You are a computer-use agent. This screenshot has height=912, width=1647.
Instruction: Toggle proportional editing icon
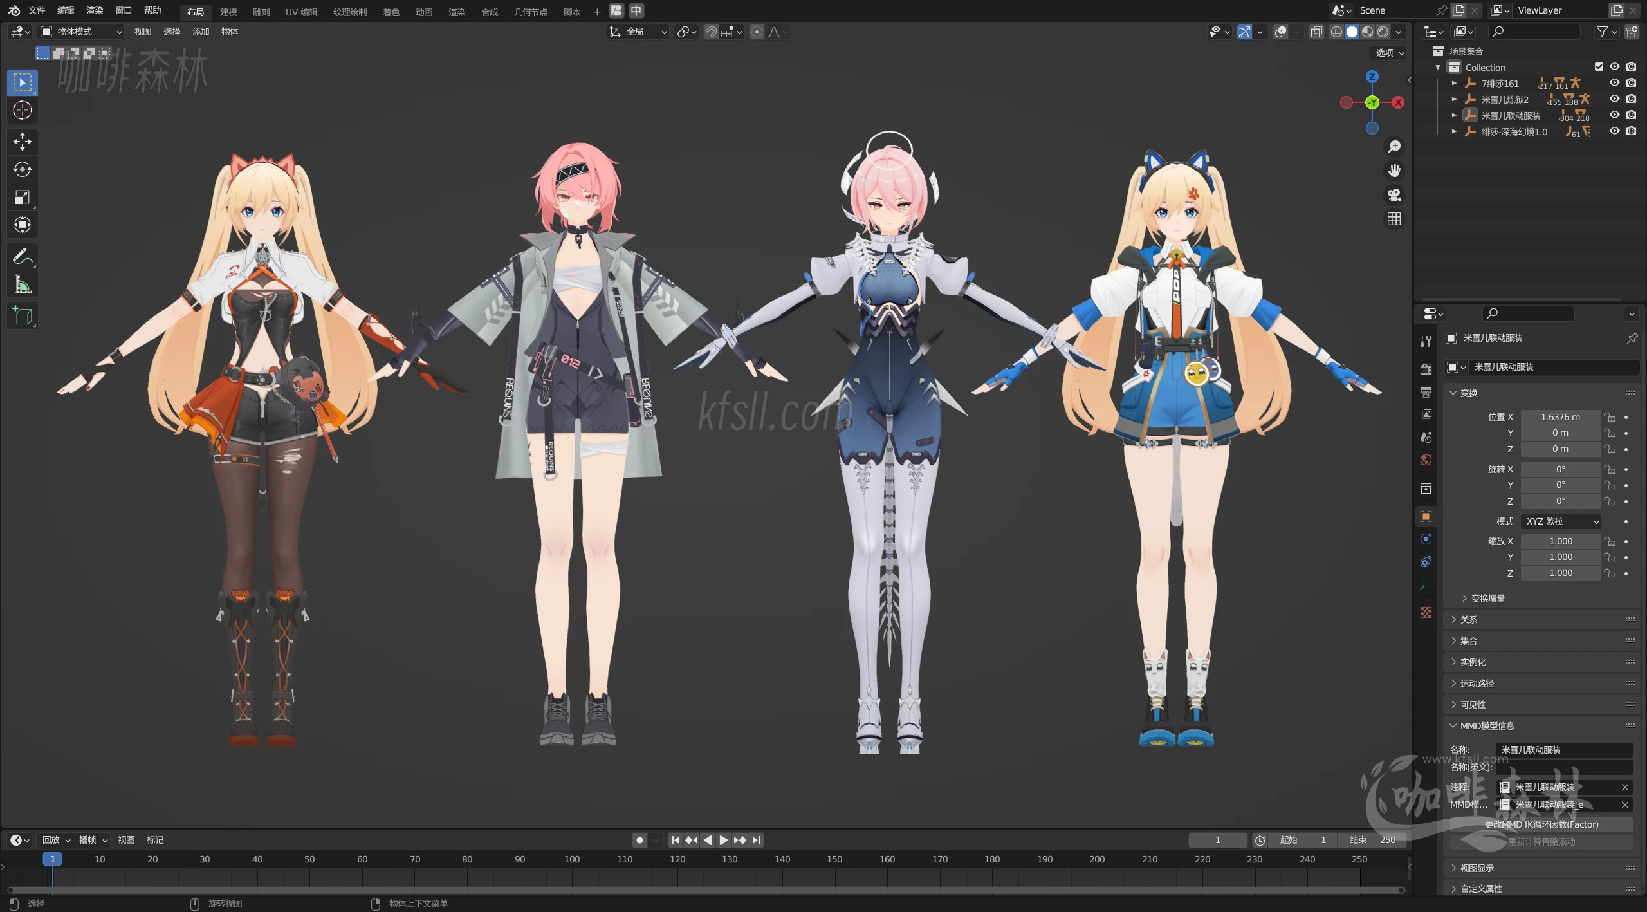(757, 32)
